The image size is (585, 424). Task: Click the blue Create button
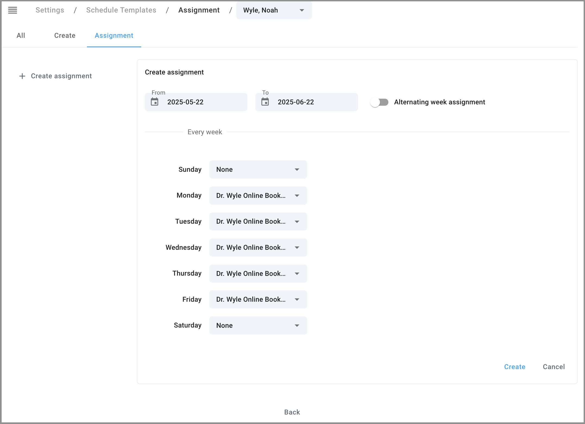515,367
